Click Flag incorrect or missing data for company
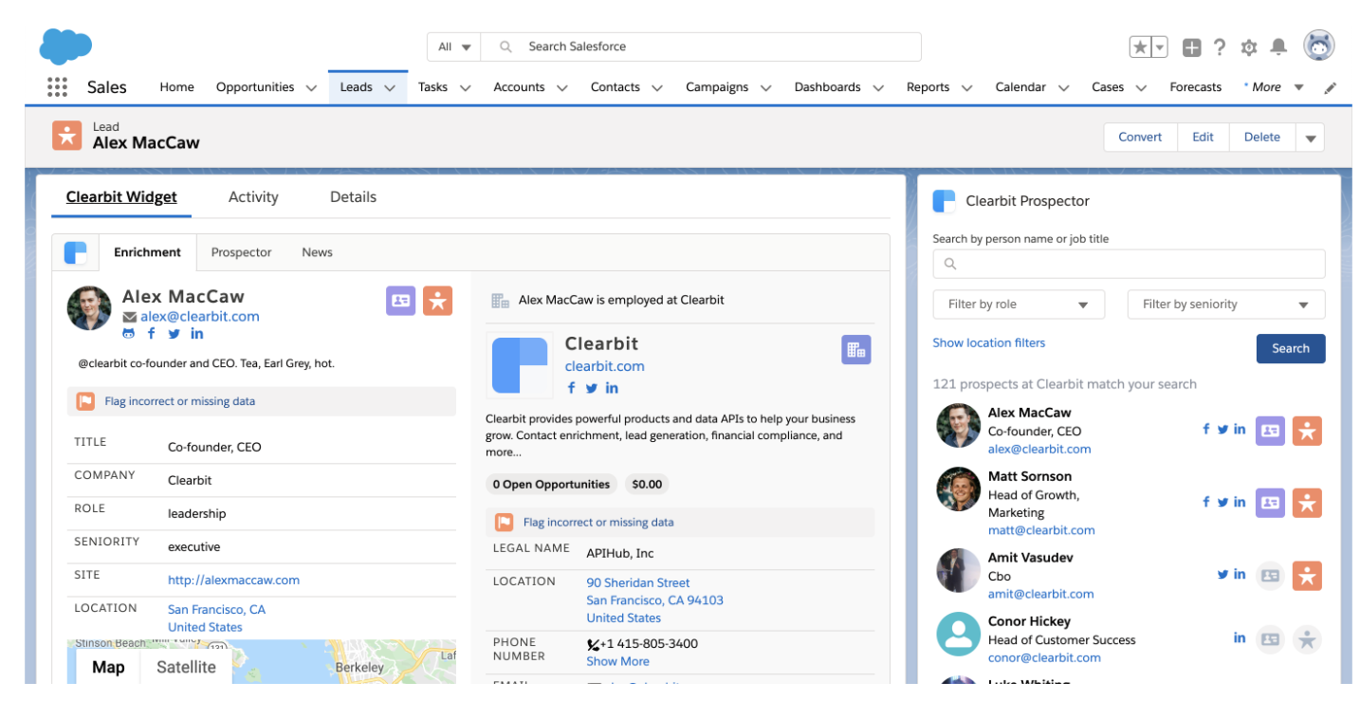Image resolution: width=1360 pixels, height=719 pixels. coord(598,523)
